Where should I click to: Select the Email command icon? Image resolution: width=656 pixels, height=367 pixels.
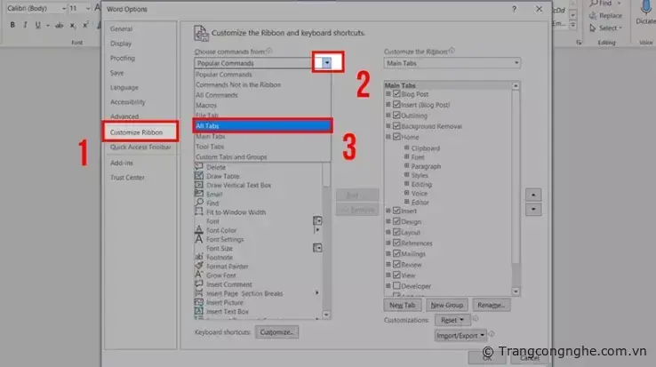point(199,194)
